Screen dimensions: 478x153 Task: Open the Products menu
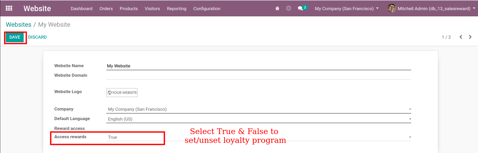click(x=129, y=9)
